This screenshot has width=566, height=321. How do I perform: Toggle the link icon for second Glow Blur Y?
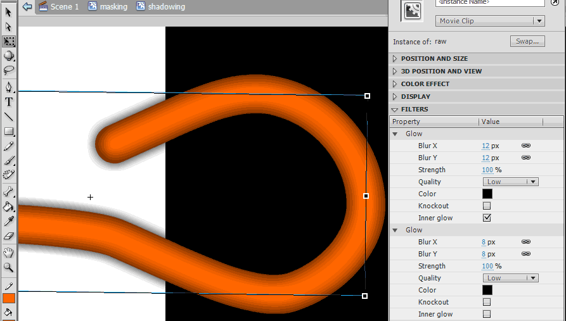526,254
